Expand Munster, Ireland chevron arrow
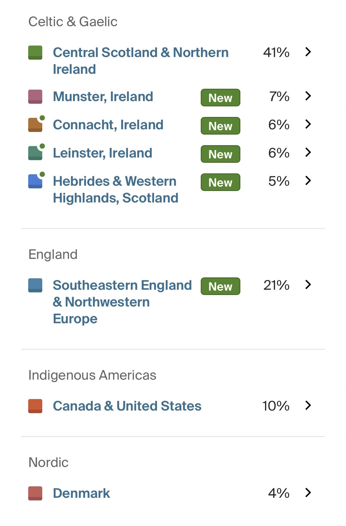346x526 pixels. [308, 96]
